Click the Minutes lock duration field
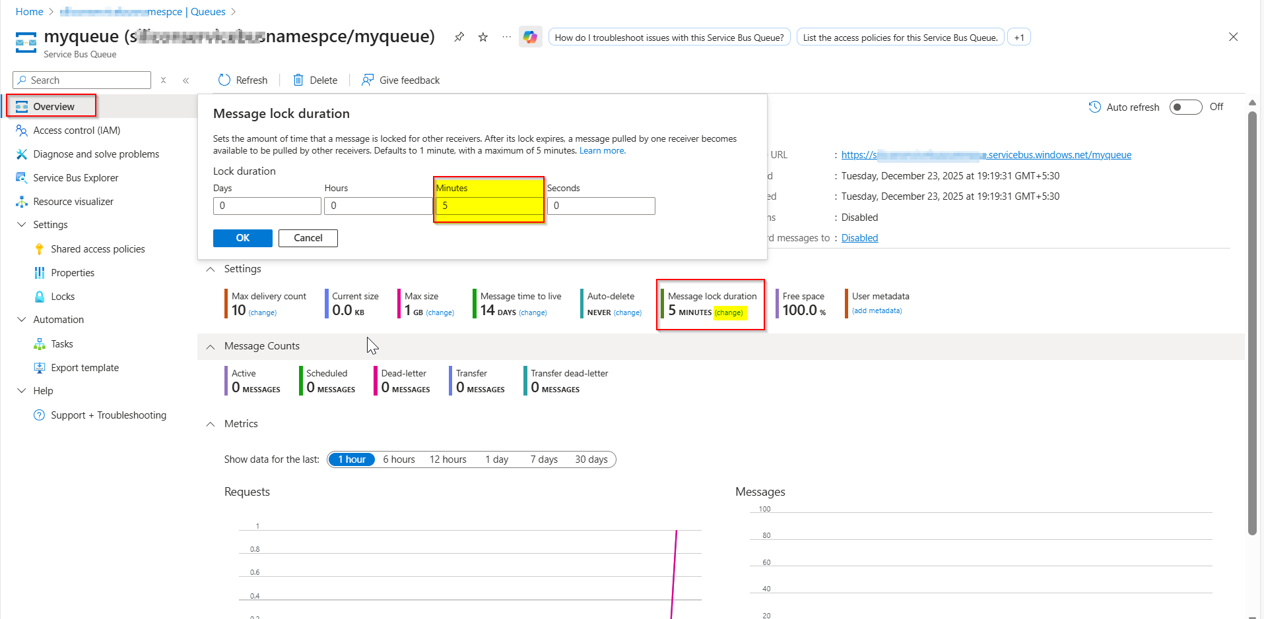The width and height of the screenshot is (1264, 619). pos(489,206)
